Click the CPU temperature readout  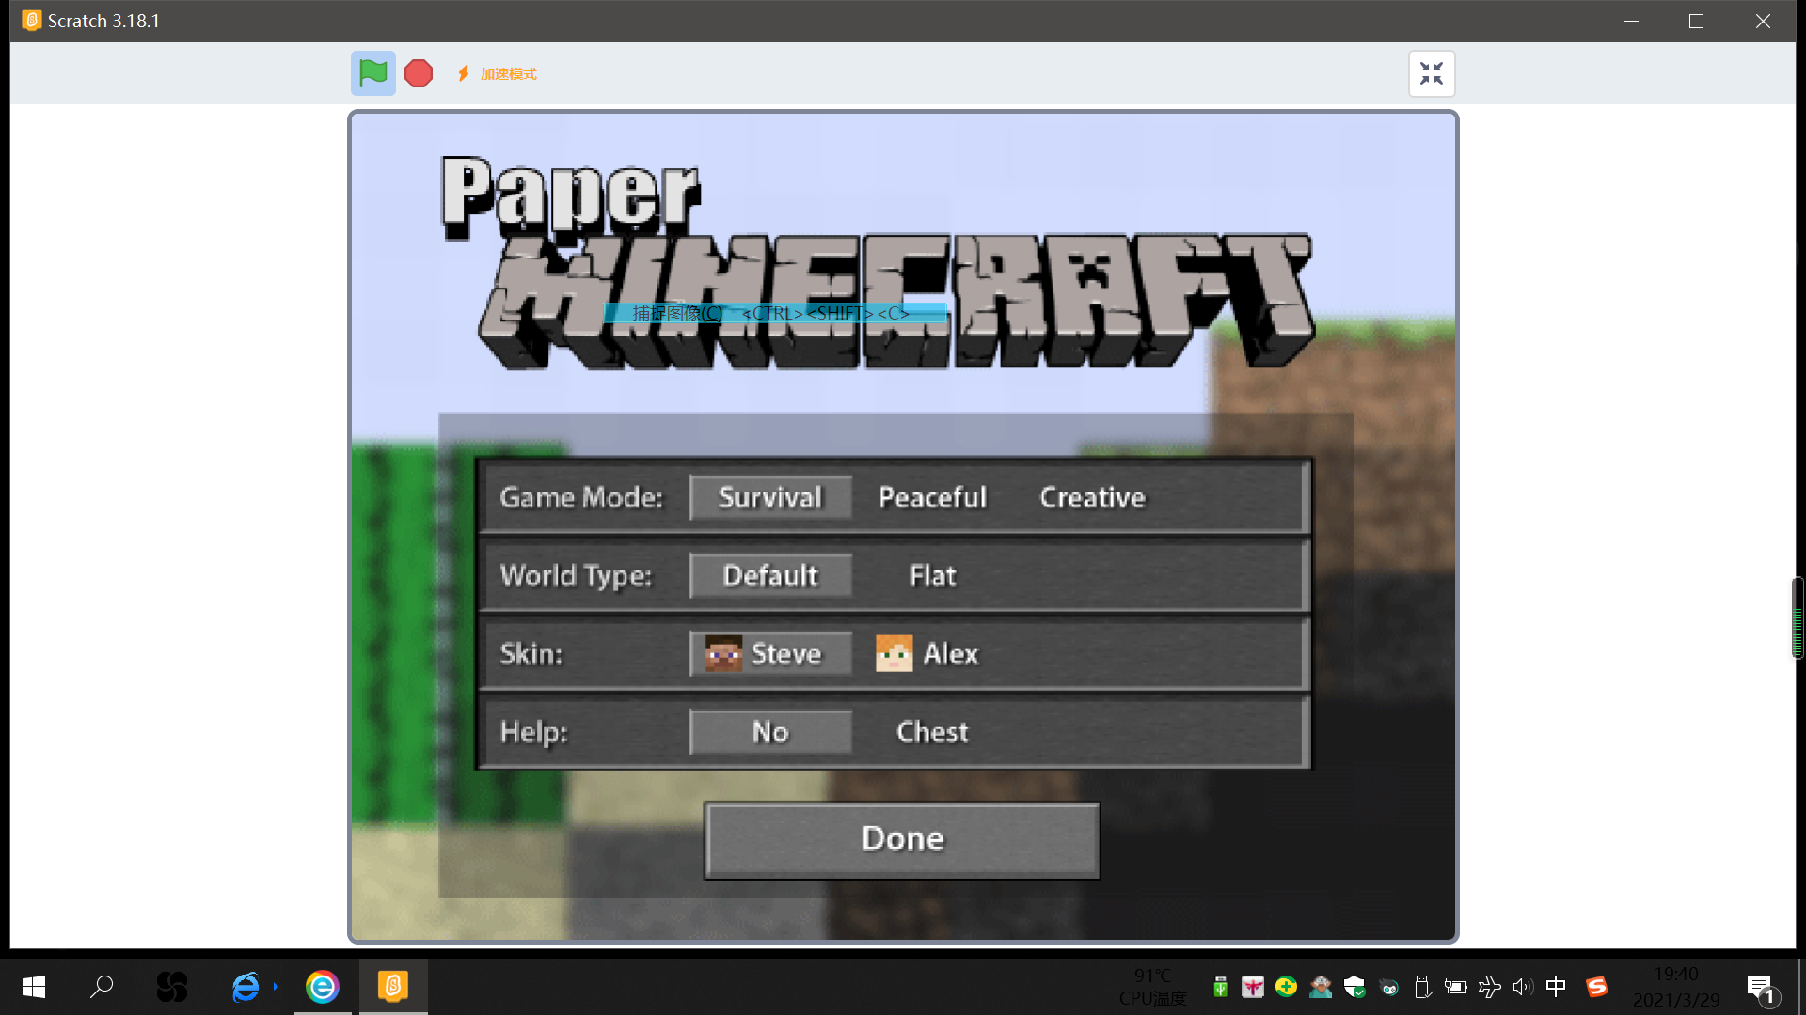(1153, 987)
